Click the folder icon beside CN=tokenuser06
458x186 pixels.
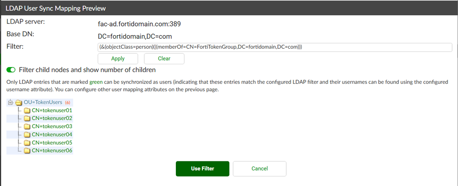tap(27, 150)
